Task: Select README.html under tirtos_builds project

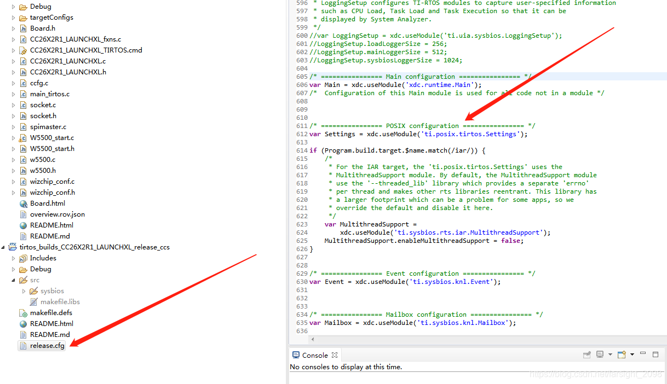Action: click(51, 324)
